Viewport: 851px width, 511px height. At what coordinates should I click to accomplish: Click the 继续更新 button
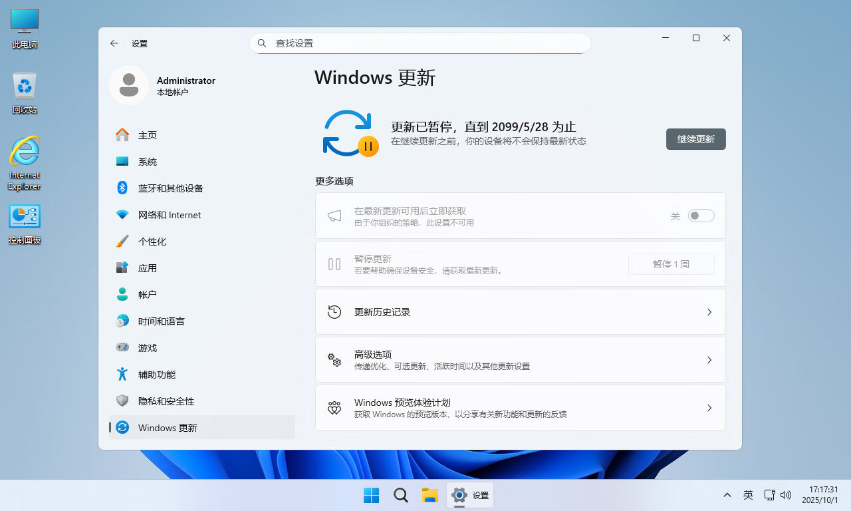tap(695, 139)
